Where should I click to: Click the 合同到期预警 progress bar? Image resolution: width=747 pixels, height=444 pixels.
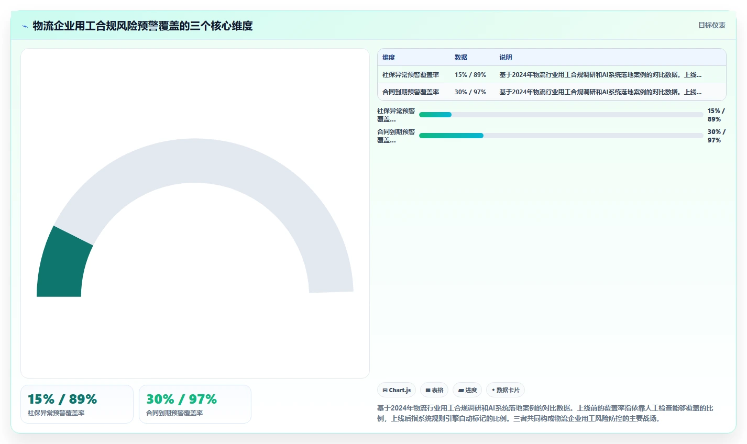pos(561,136)
